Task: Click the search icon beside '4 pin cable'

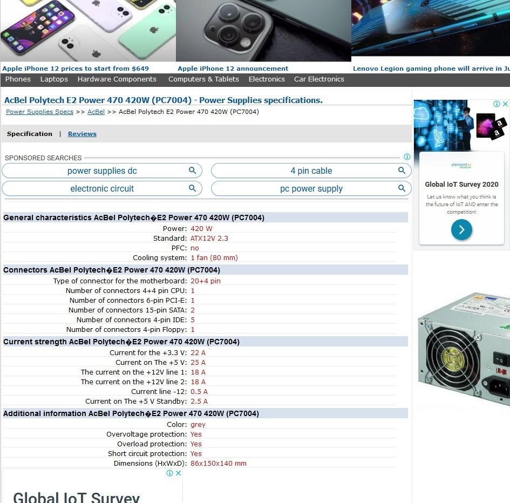Action: pos(402,171)
